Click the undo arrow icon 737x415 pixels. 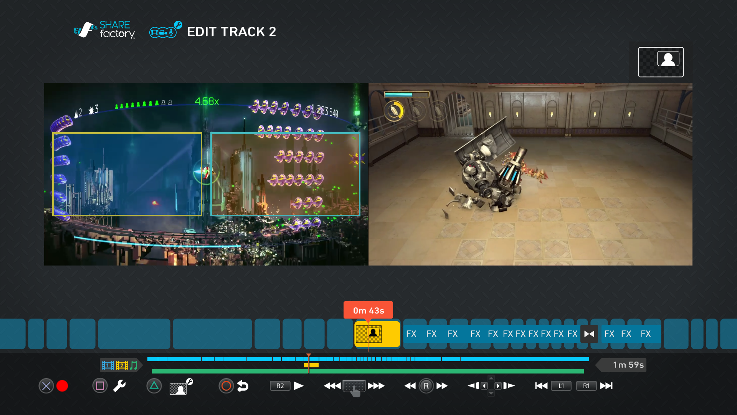point(243,386)
